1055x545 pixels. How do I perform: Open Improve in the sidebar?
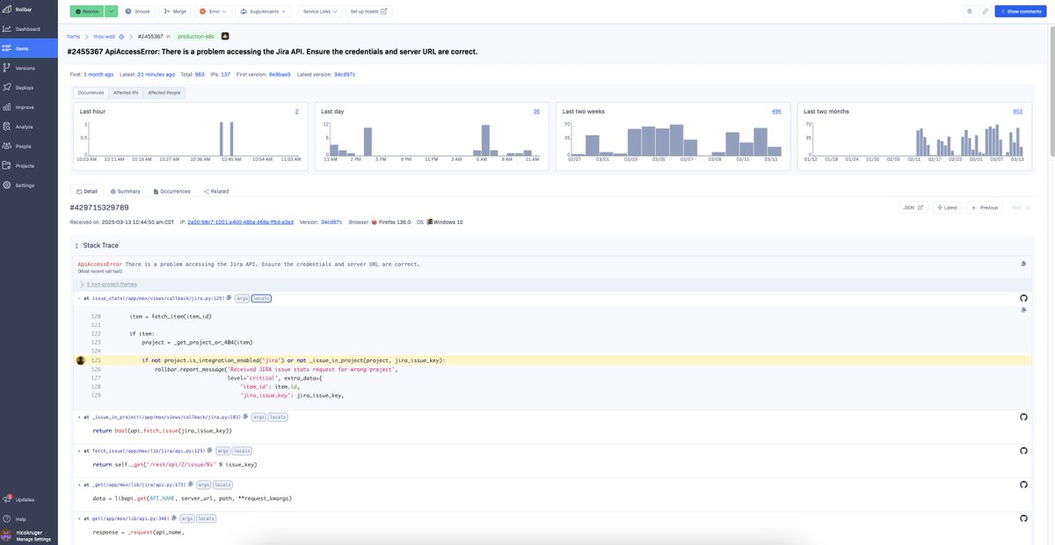coord(28,107)
